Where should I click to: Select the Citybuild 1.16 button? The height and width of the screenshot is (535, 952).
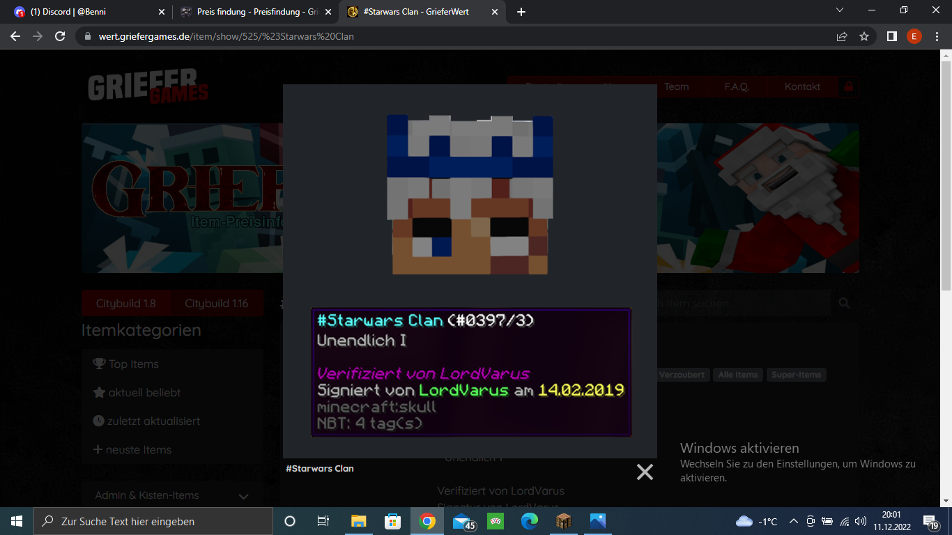point(216,304)
